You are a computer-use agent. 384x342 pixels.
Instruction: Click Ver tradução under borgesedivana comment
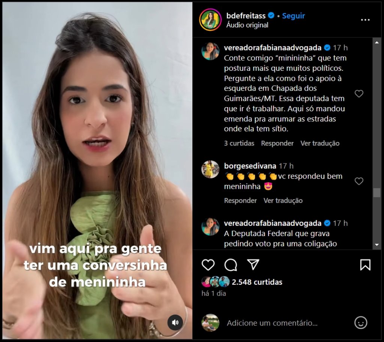pyautogui.click(x=283, y=200)
